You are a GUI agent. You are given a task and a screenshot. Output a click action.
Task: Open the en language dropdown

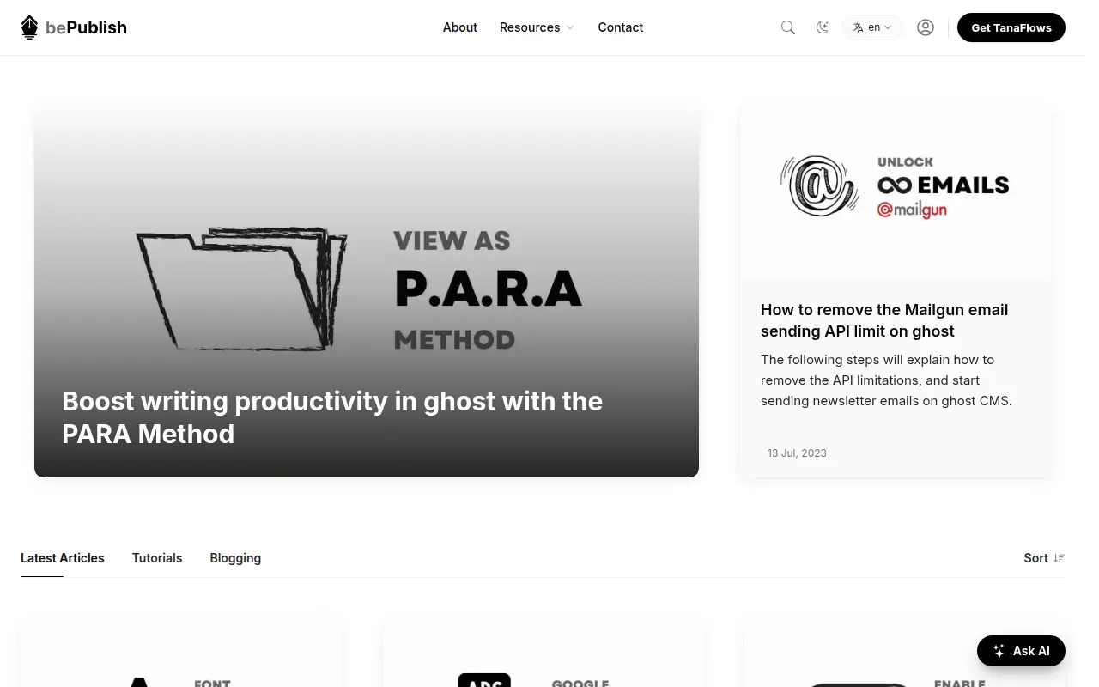pos(872,27)
